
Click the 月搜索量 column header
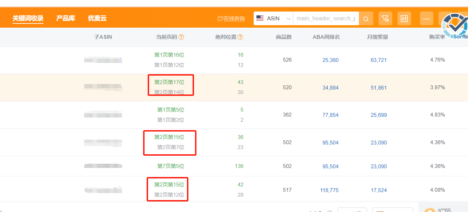(377, 37)
